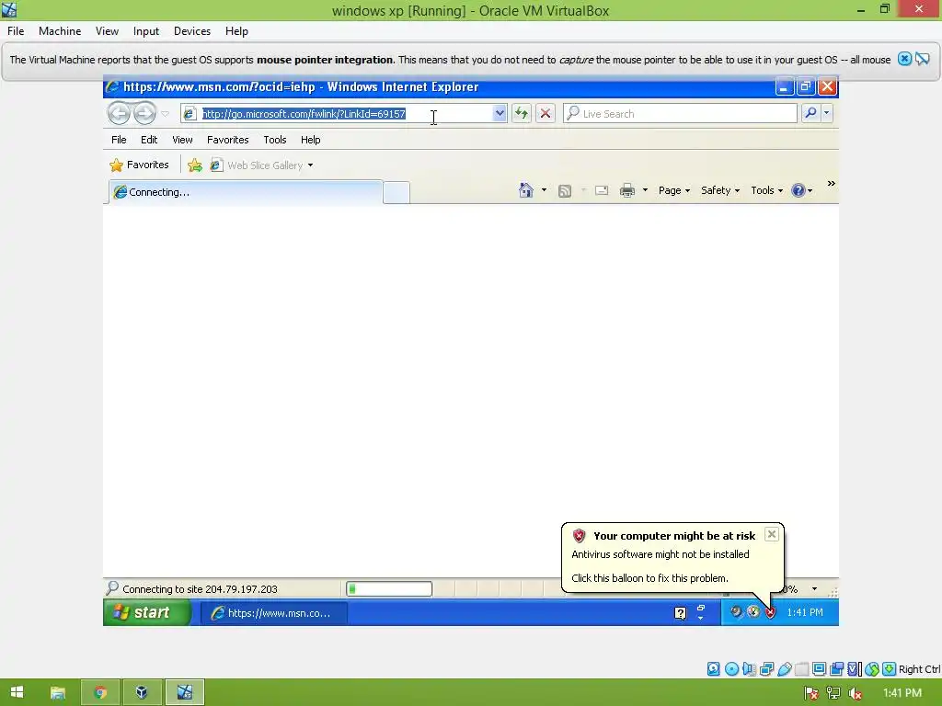The image size is (942, 706).
Task: Click VirtualBox hard disk activity icon
Action: [713, 669]
